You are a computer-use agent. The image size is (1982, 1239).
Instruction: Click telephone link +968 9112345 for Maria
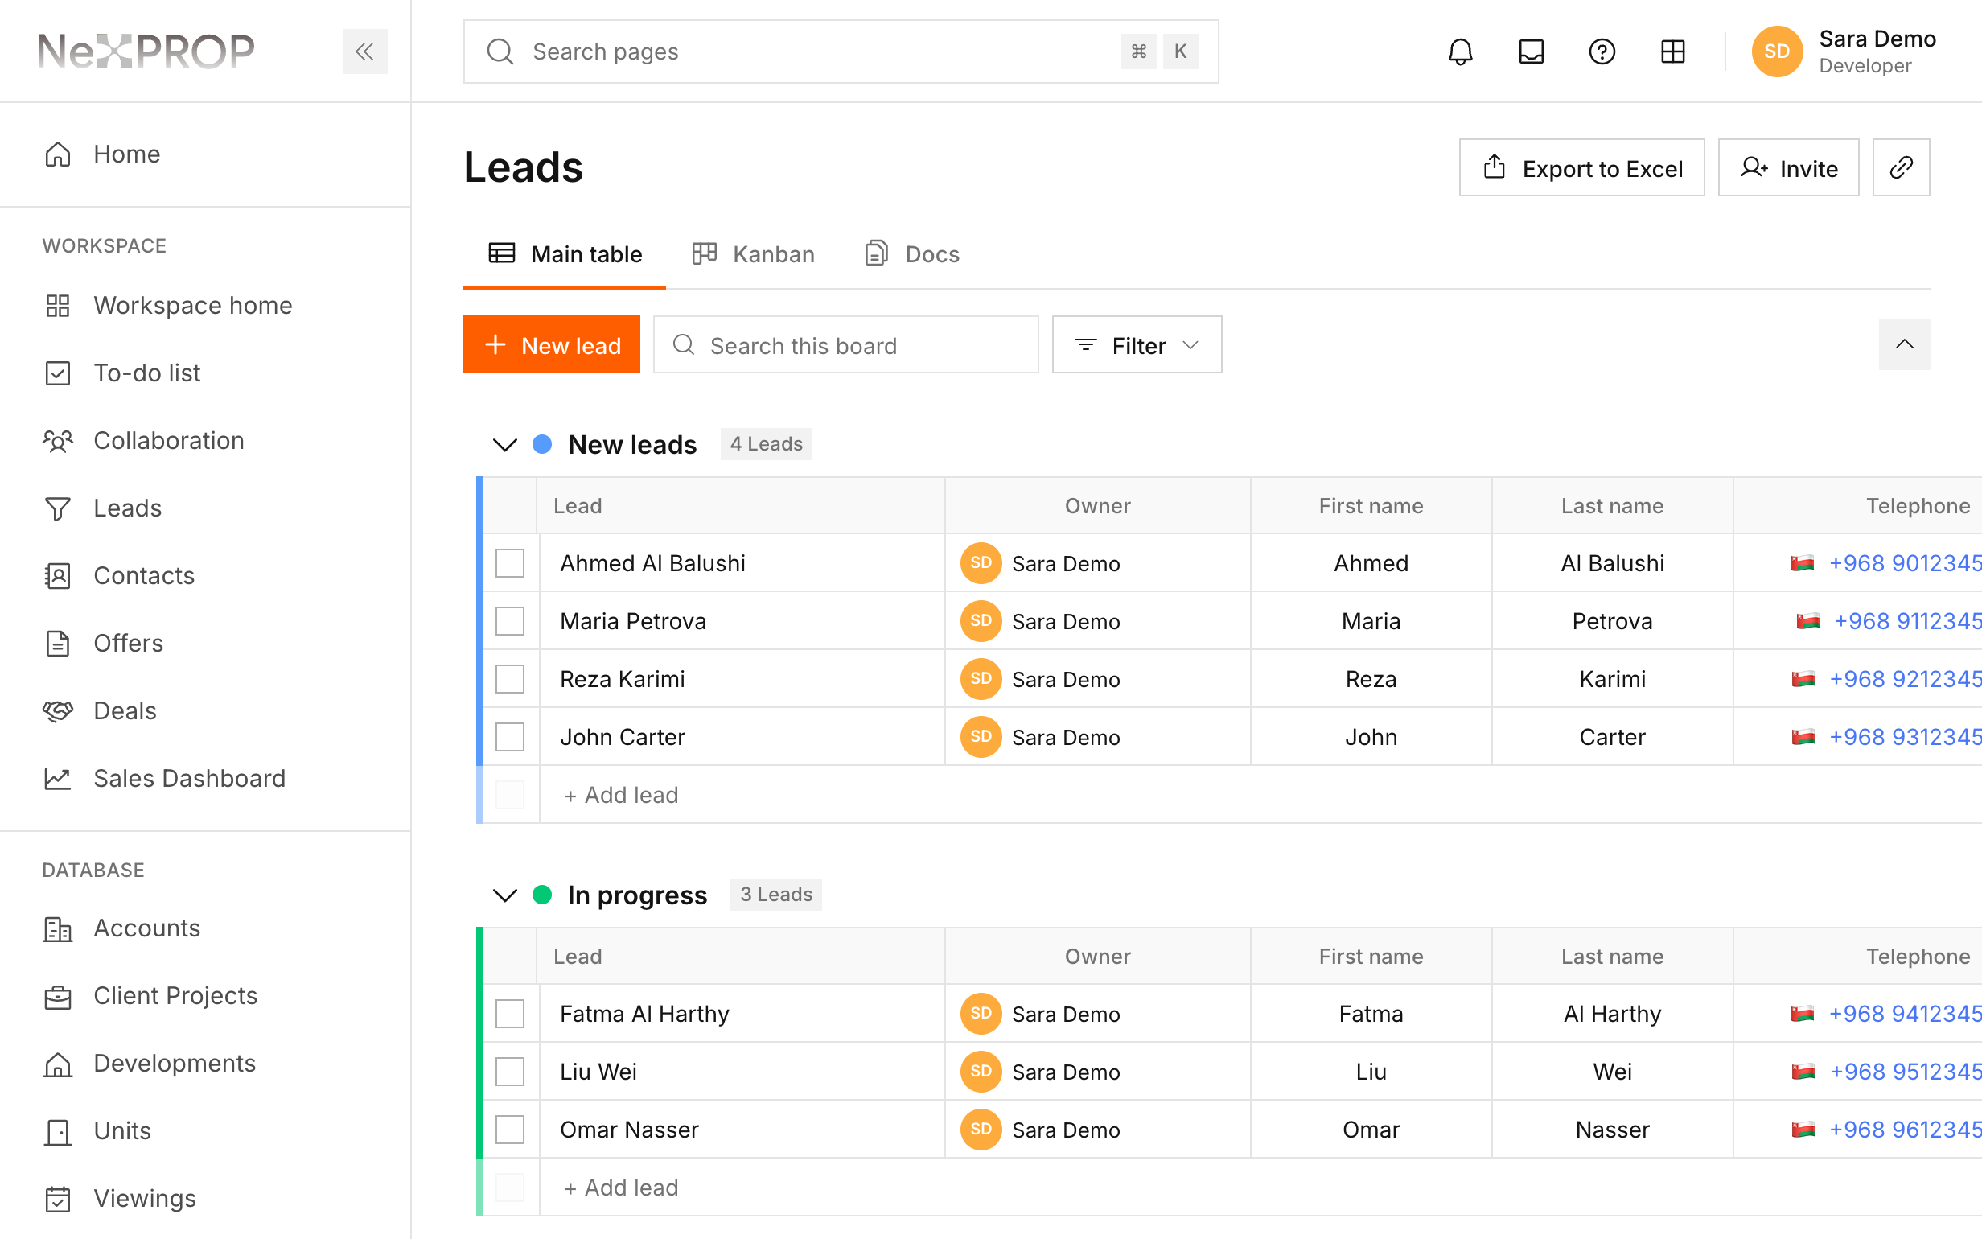(1907, 621)
